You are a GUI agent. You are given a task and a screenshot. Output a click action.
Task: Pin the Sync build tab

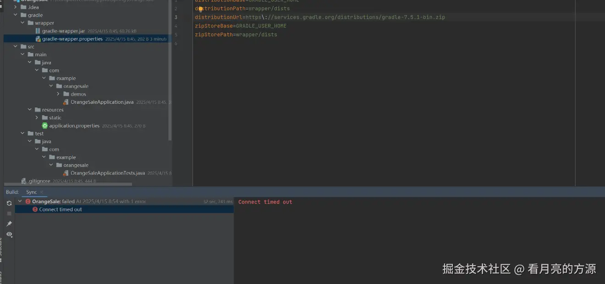[x=9, y=224]
